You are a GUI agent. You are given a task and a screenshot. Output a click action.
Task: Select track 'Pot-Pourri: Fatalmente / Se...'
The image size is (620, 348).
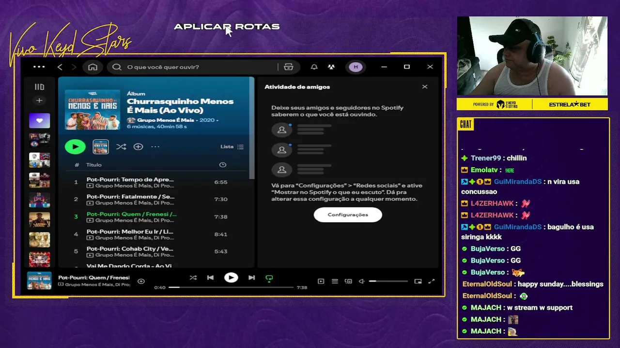tap(156, 199)
